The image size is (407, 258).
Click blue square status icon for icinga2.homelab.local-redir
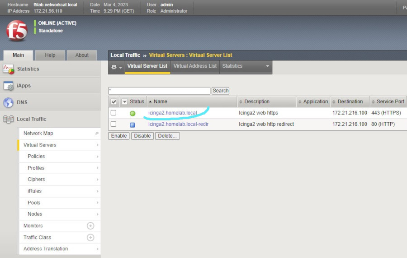coord(133,125)
